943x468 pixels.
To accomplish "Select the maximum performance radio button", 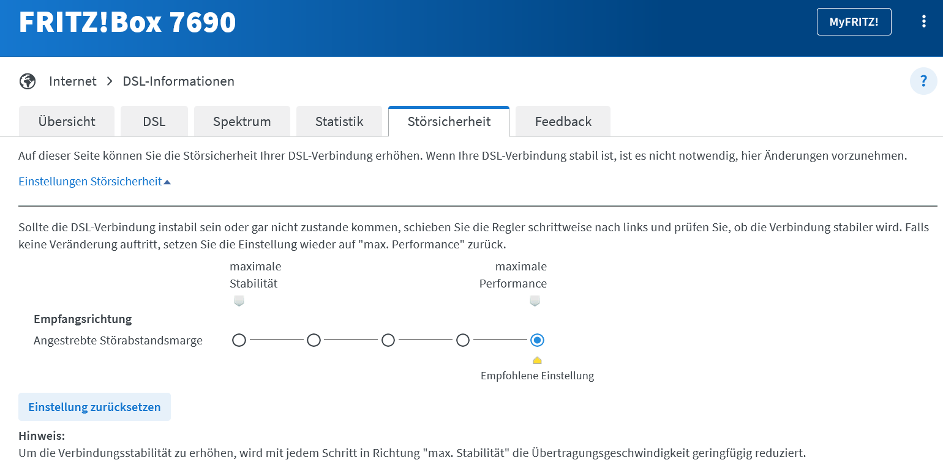I will [x=538, y=340].
